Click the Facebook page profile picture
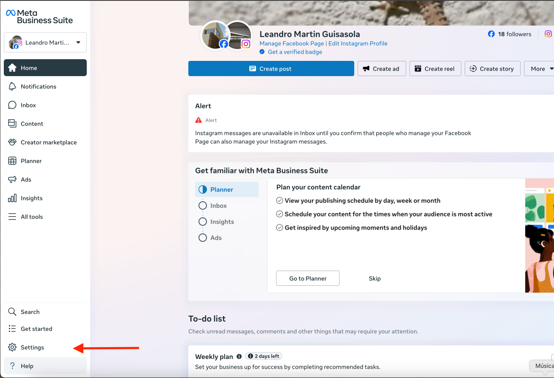The width and height of the screenshot is (554, 378). tap(215, 36)
